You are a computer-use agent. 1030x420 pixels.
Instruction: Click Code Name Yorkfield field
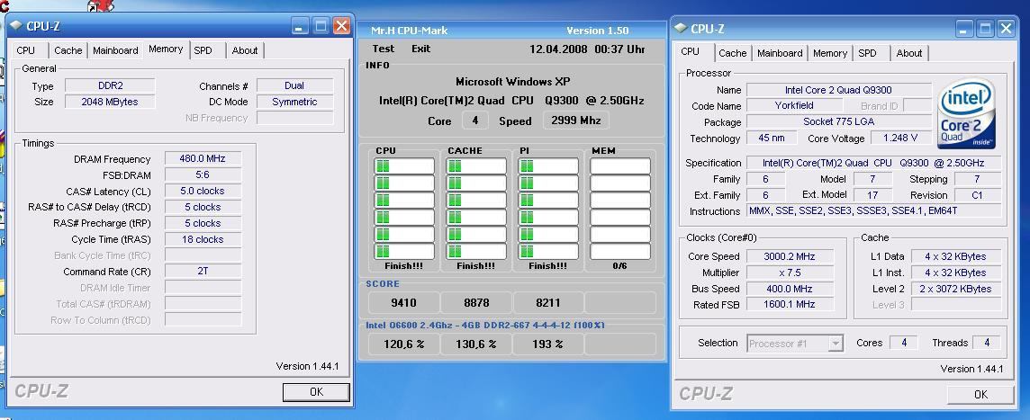tap(794, 105)
